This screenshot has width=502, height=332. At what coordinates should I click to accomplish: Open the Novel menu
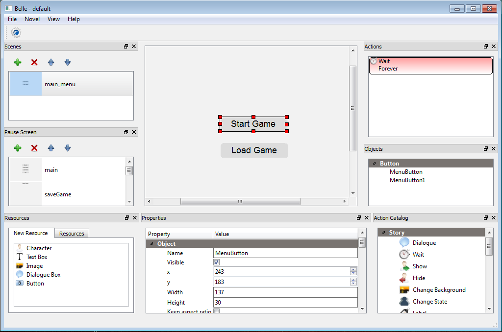(x=32, y=19)
